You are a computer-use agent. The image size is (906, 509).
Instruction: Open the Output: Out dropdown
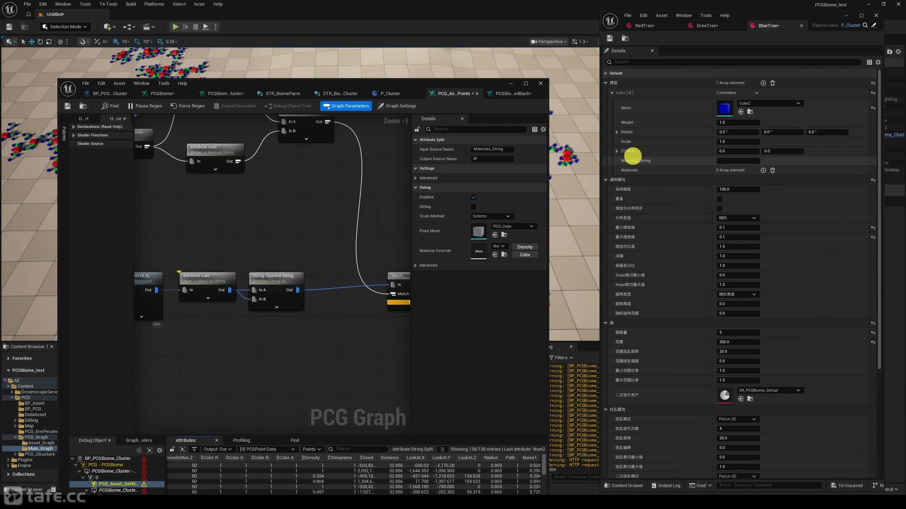(x=217, y=449)
